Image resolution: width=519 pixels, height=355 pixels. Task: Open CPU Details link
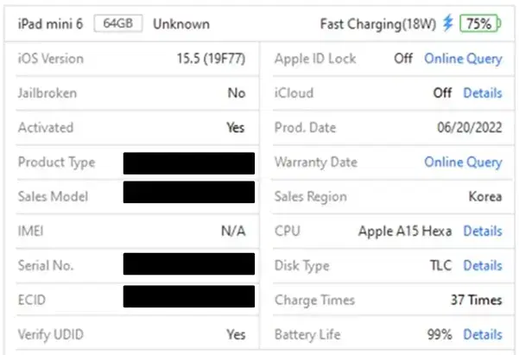click(x=483, y=231)
